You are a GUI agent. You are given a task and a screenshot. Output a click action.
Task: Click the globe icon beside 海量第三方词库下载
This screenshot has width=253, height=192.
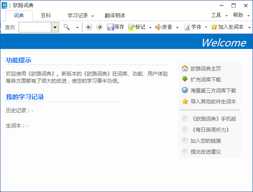pyautogui.click(x=185, y=90)
